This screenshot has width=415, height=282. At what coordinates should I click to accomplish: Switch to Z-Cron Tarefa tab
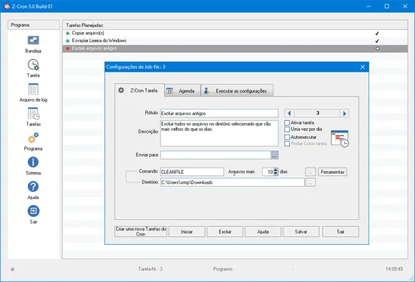[x=140, y=90]
